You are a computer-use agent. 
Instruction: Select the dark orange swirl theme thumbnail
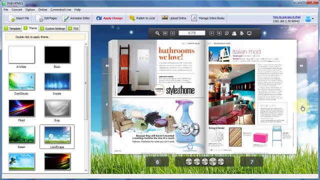pos(57,161)
